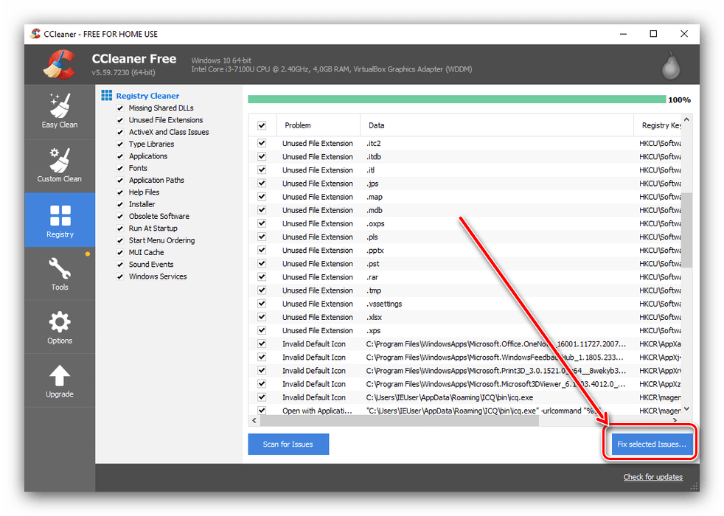724x516 pixels.
Task: Toggle Obsolete Software checkbox
Action: (120, 216)
